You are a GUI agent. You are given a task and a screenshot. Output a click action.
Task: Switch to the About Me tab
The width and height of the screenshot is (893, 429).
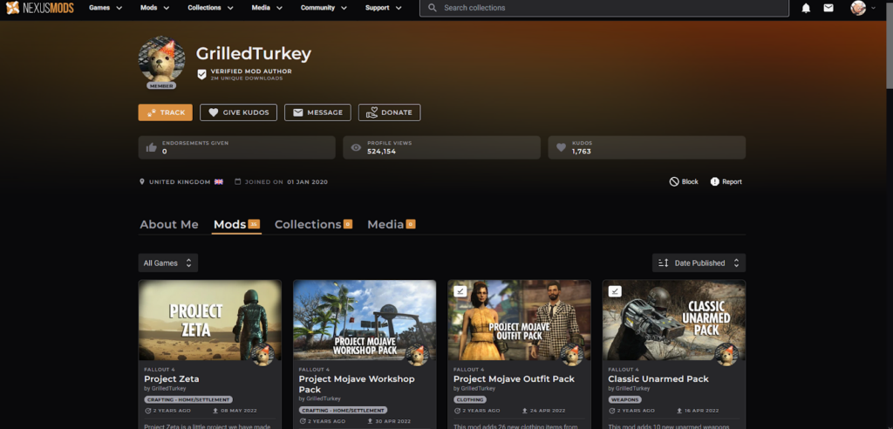click(x=169, y=224)
